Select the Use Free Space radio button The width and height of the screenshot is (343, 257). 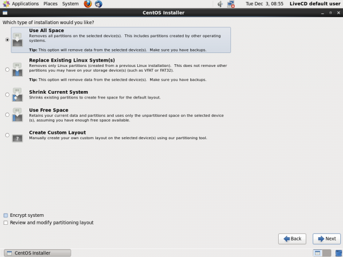coord(7,115)
